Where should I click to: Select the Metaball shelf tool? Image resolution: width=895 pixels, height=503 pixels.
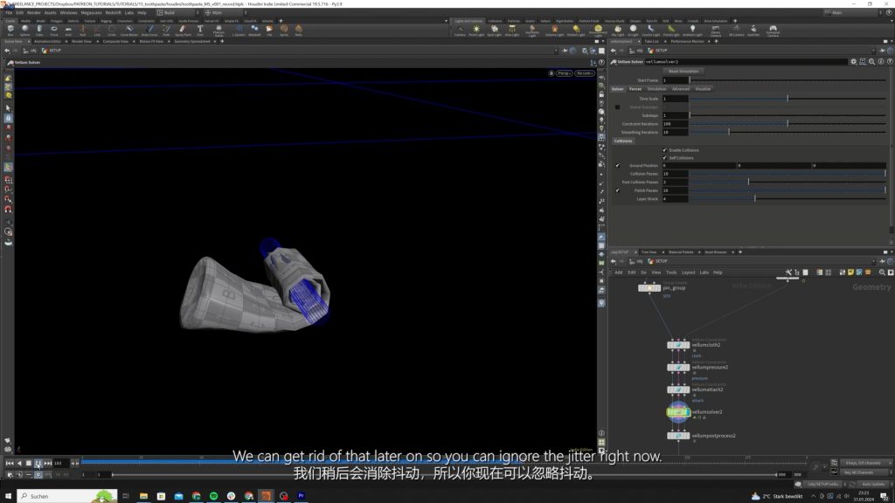tap(254, 30)
